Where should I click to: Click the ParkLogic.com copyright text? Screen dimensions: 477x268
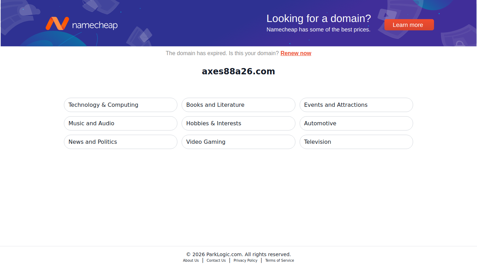[239, 254]
